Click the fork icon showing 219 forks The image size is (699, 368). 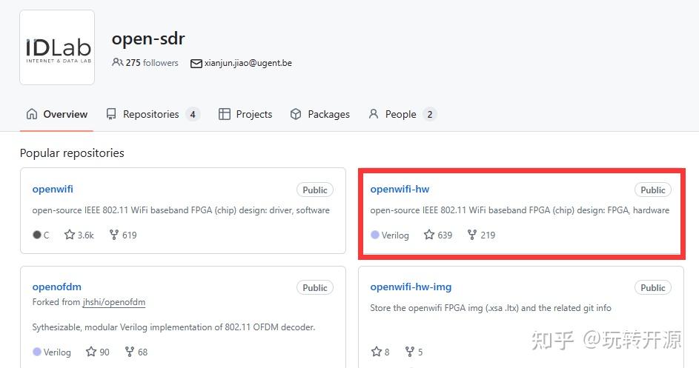click(472, 234)
